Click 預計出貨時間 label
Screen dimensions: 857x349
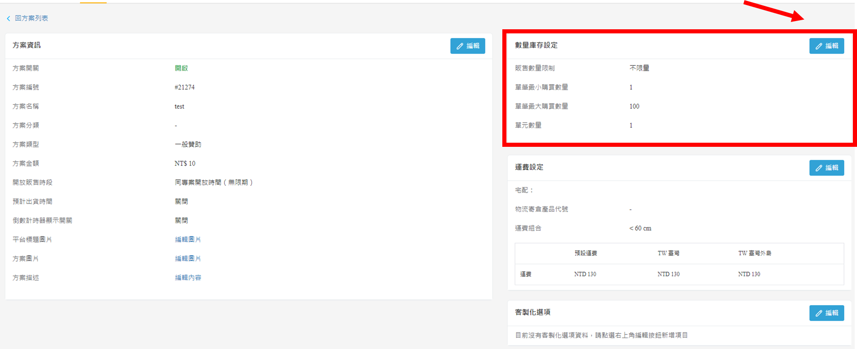[x=32, y=202]
